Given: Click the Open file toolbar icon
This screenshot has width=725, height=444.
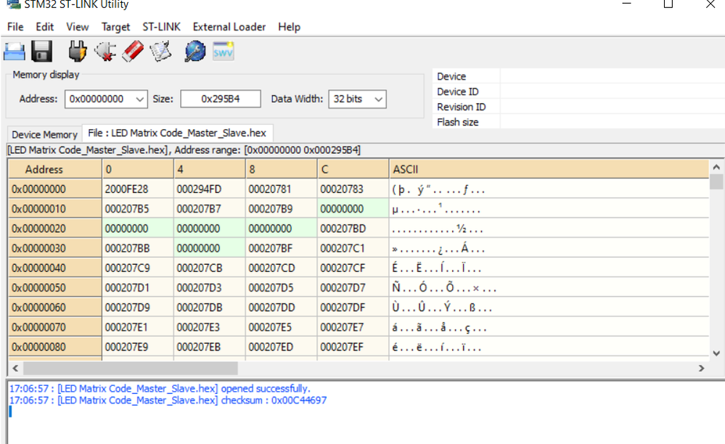Looking at the screenshot, I should [x=15, y=52].
